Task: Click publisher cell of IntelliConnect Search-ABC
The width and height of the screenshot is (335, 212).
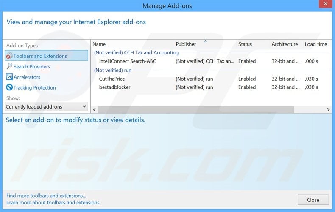Action: click(x=205, y=61)
